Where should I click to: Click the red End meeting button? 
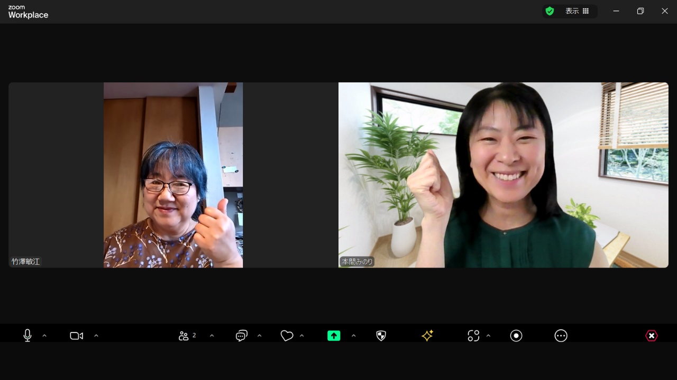[652, 336]
